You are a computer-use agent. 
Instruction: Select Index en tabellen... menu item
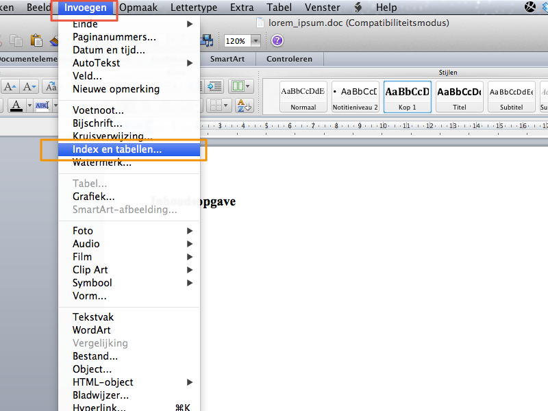click(129, 149)
